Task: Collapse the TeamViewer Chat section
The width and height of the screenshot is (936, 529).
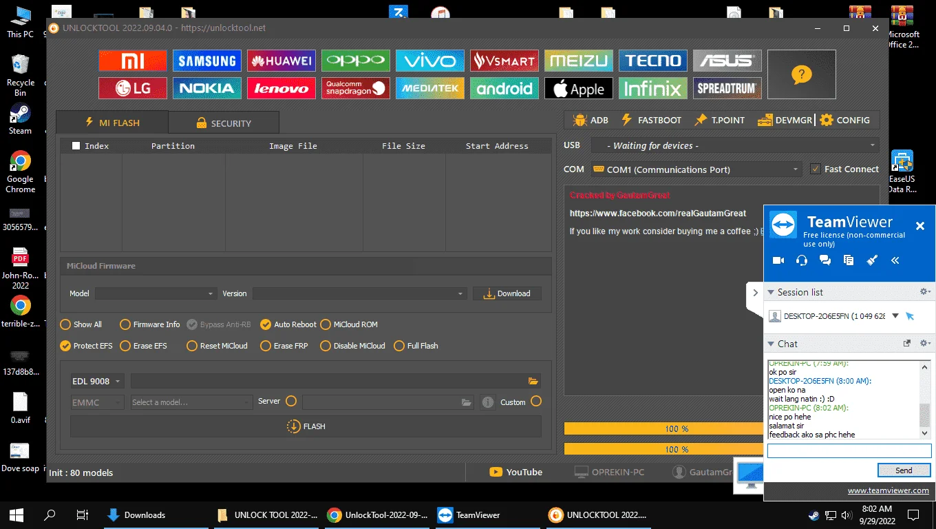Action: (772, 344)
